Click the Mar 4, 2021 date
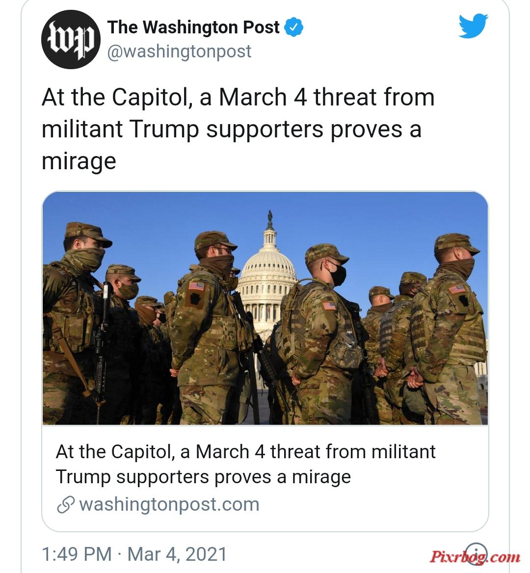Screen dimensions: 530x573 [177, 554]
